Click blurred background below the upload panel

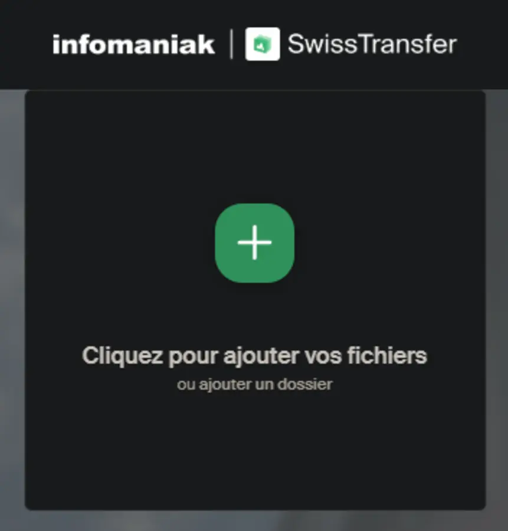254,521
